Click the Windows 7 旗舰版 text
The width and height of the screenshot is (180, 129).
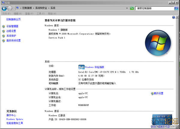tap(58, 30)
